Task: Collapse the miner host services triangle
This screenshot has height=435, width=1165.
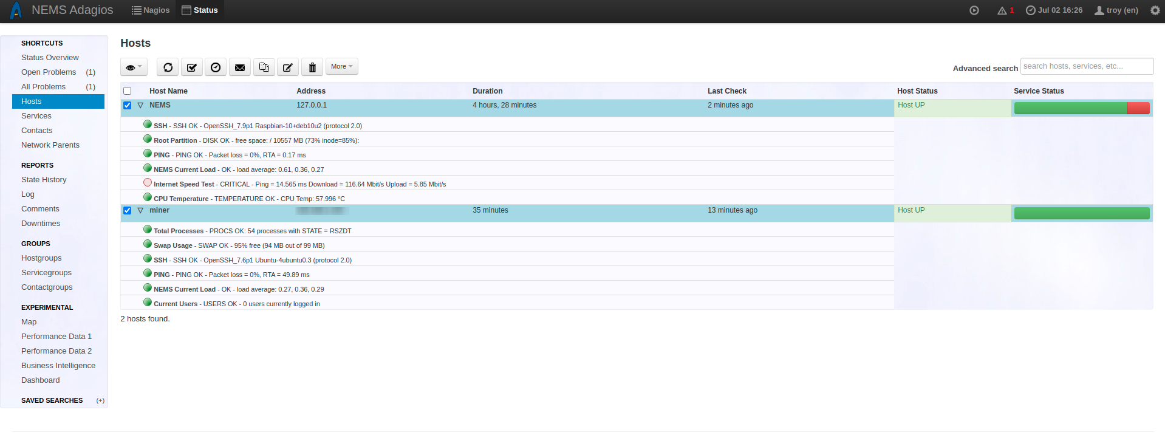Action: click(x=140, y=210)
